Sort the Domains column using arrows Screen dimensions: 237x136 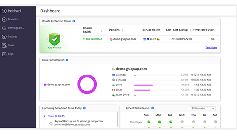[x=122, y=30]
